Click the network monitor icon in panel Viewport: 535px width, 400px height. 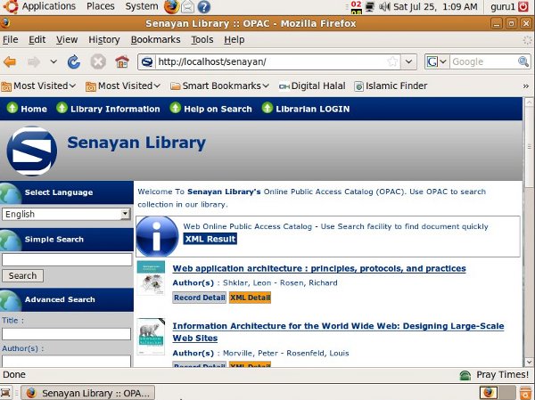[370, 6]
